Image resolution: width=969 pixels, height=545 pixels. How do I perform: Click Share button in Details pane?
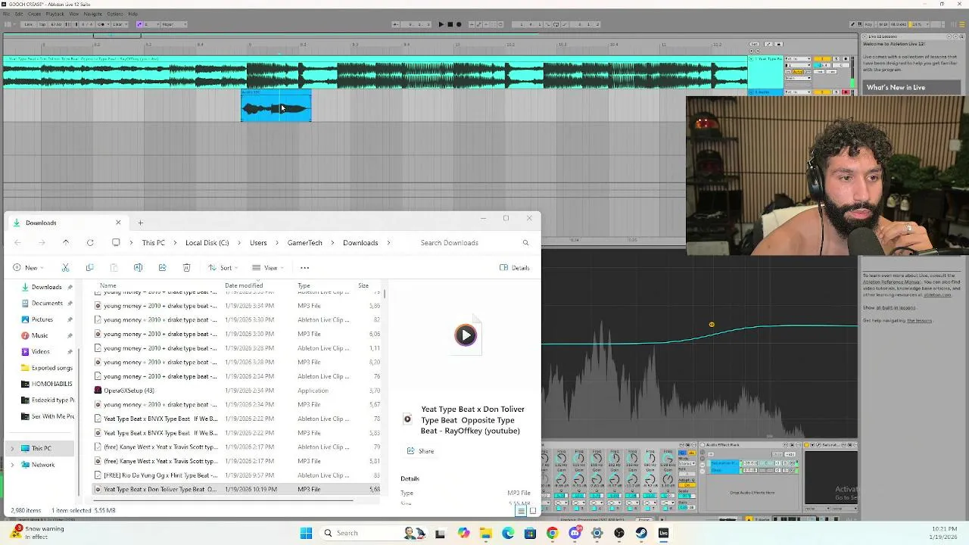click(x=420, y=451)
